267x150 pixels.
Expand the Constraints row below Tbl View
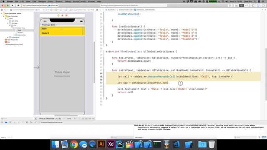8,37
